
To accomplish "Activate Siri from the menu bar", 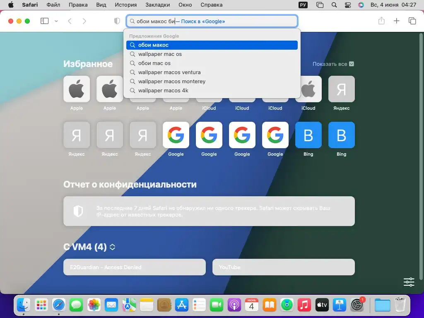I will (361, 5).
